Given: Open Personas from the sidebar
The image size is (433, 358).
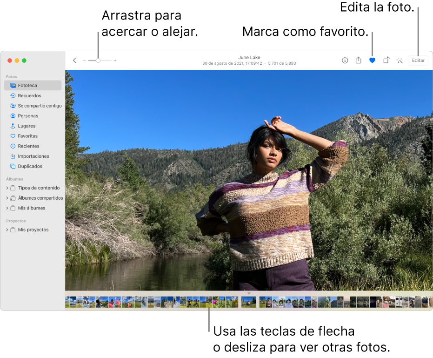Looking at the screenshot, I should (28, 115).
